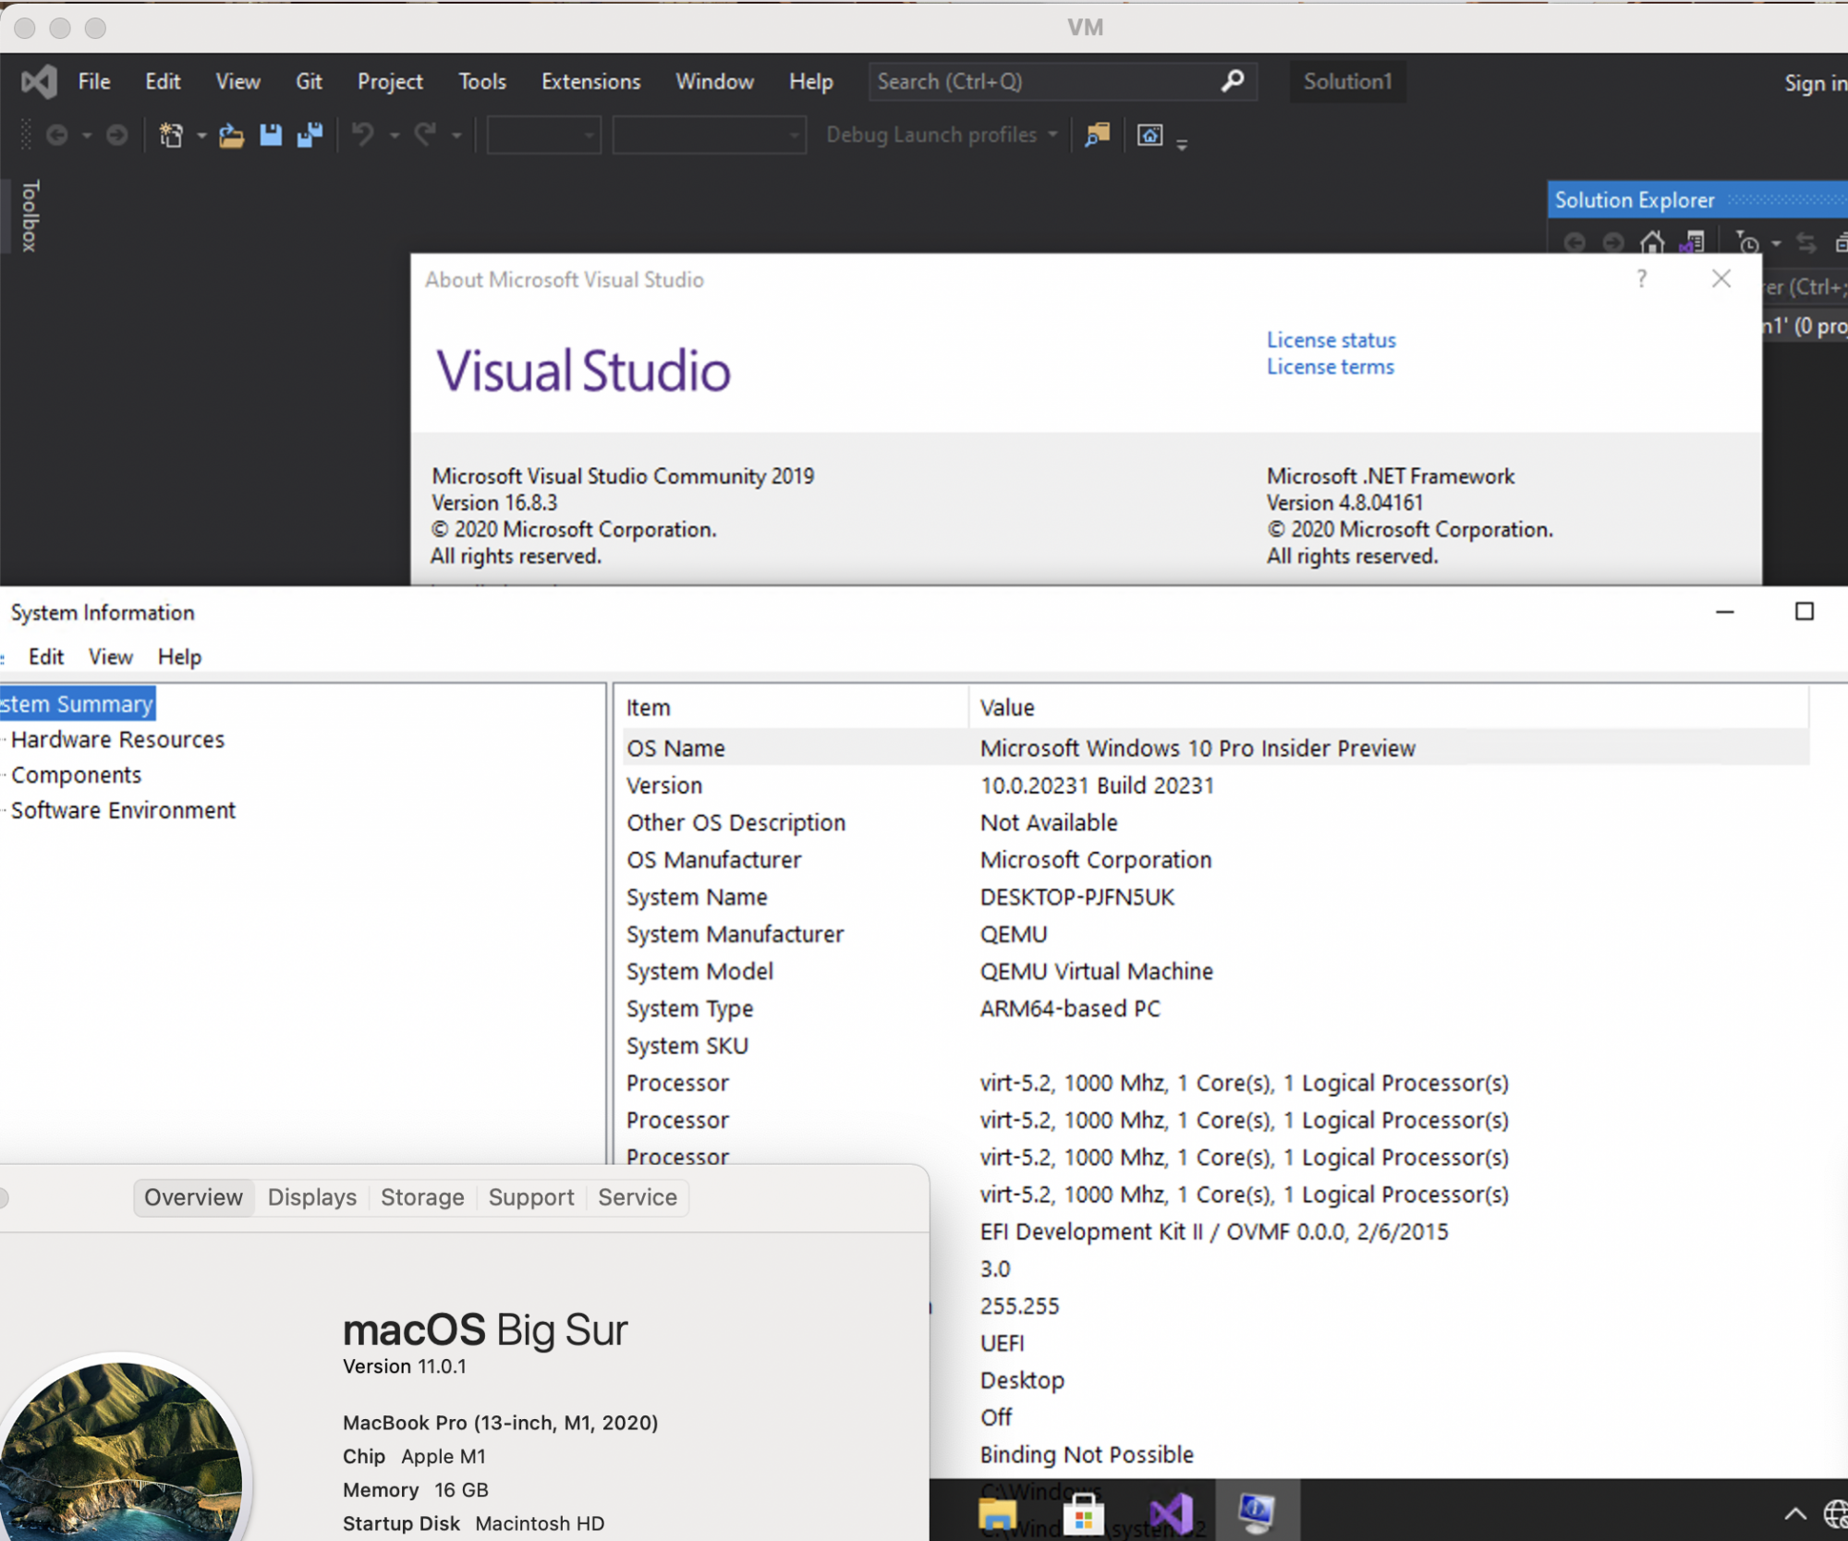Click the Find in Files toolbar icon
Image resolution: width=1848 pixels, height=1541 pixels.
coord(1097,136)
